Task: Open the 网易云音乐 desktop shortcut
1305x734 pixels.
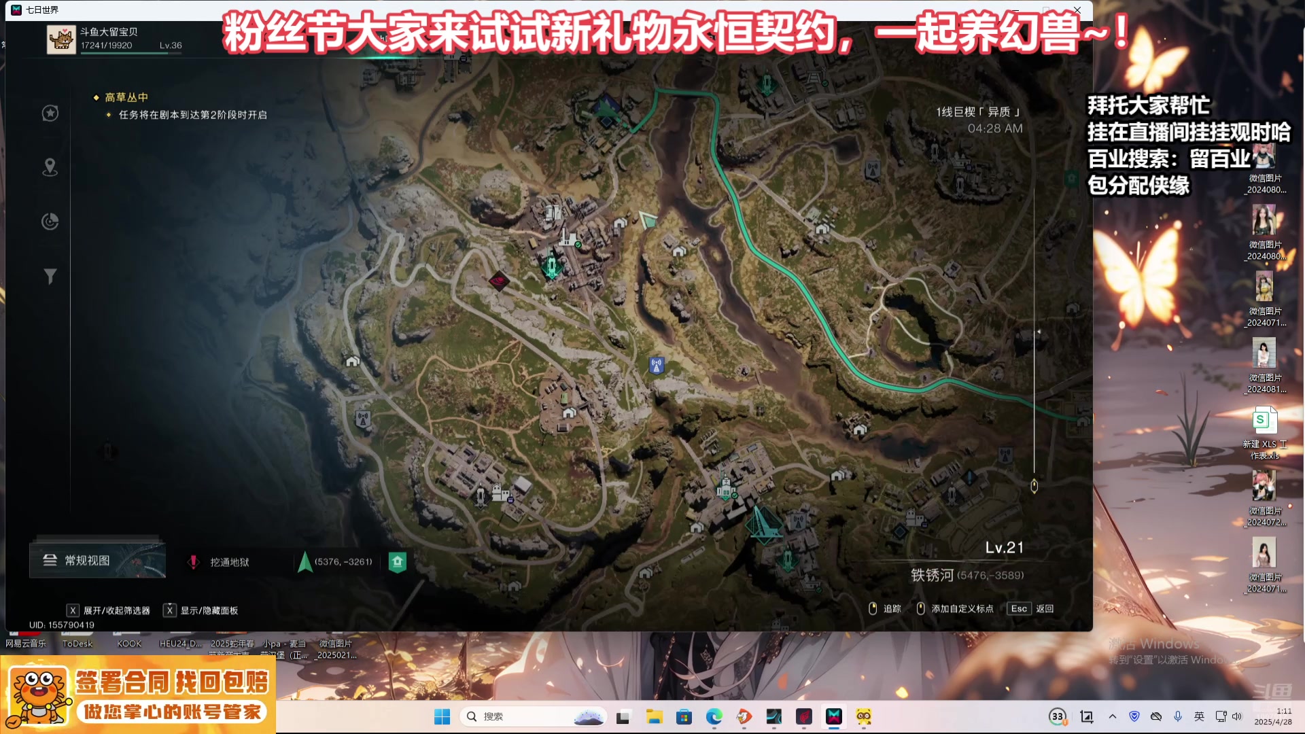Action: point(26,640)
